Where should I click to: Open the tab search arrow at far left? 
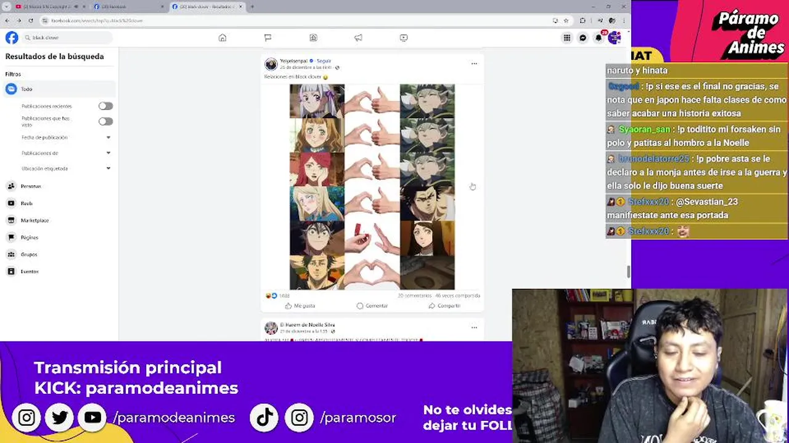[6, 6]
